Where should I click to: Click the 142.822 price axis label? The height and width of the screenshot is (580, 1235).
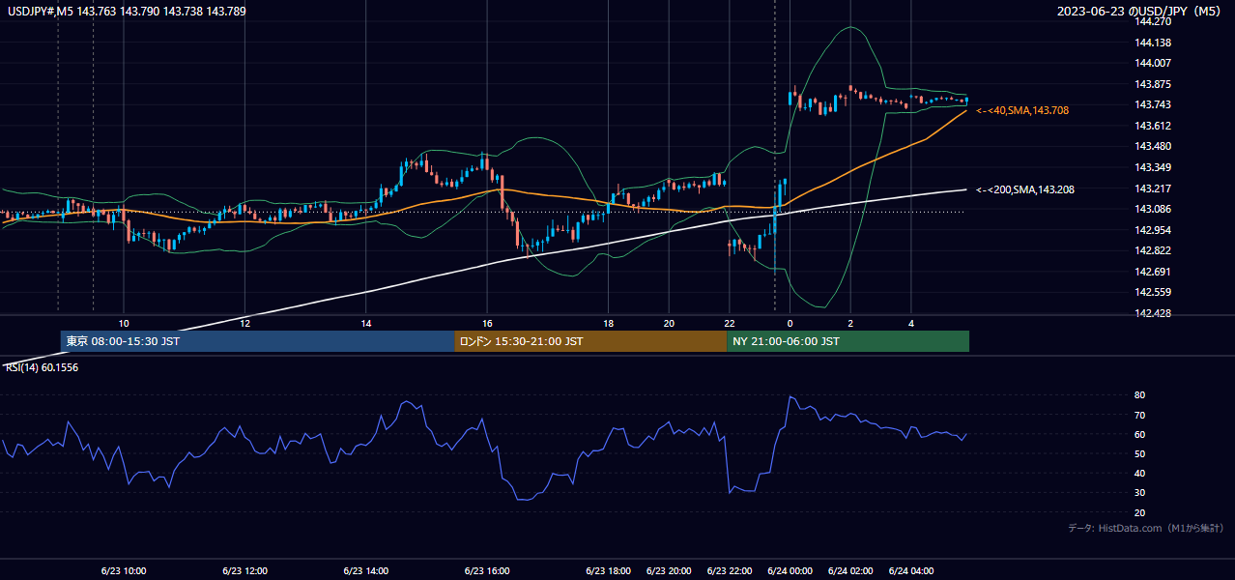(x=1152, y=250)
